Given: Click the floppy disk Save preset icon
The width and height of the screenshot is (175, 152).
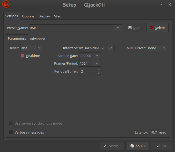Looking at the screenshot, I should tap(130, 28).
